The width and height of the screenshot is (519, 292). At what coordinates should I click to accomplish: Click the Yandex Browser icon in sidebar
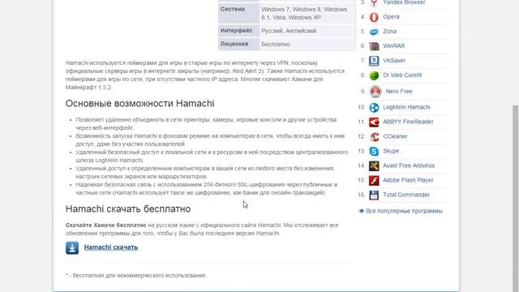point(374,2)
